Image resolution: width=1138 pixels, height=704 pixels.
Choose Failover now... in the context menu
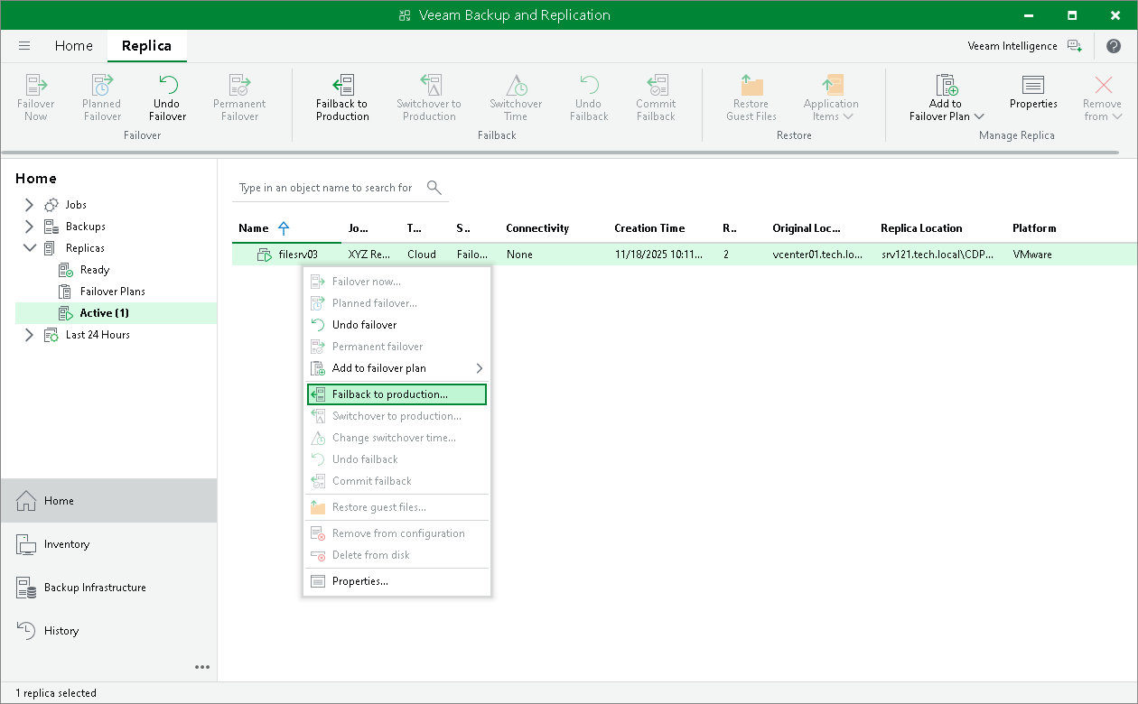[396, 282]
